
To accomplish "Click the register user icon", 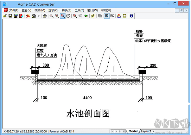I will (x=119, y=16).
